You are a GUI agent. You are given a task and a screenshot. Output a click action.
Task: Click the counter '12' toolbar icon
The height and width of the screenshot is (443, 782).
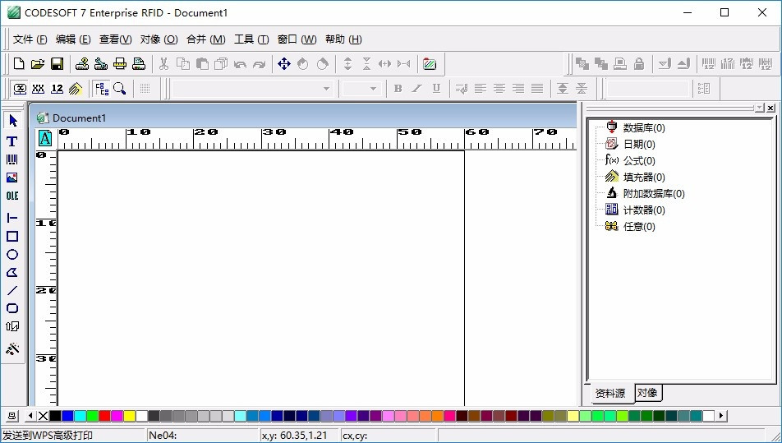click(x=57, y=89)
